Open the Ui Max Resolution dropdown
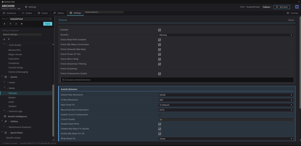 point(226,100)
